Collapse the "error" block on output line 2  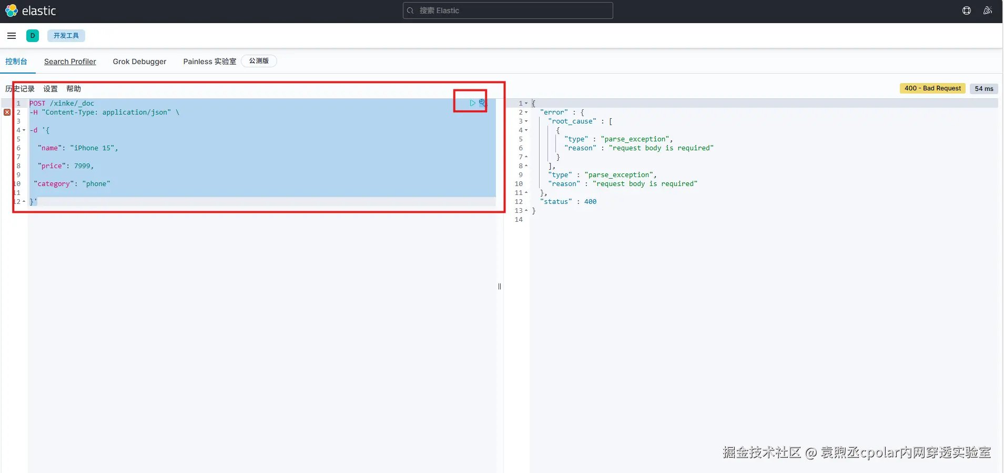tap(526, 112)
